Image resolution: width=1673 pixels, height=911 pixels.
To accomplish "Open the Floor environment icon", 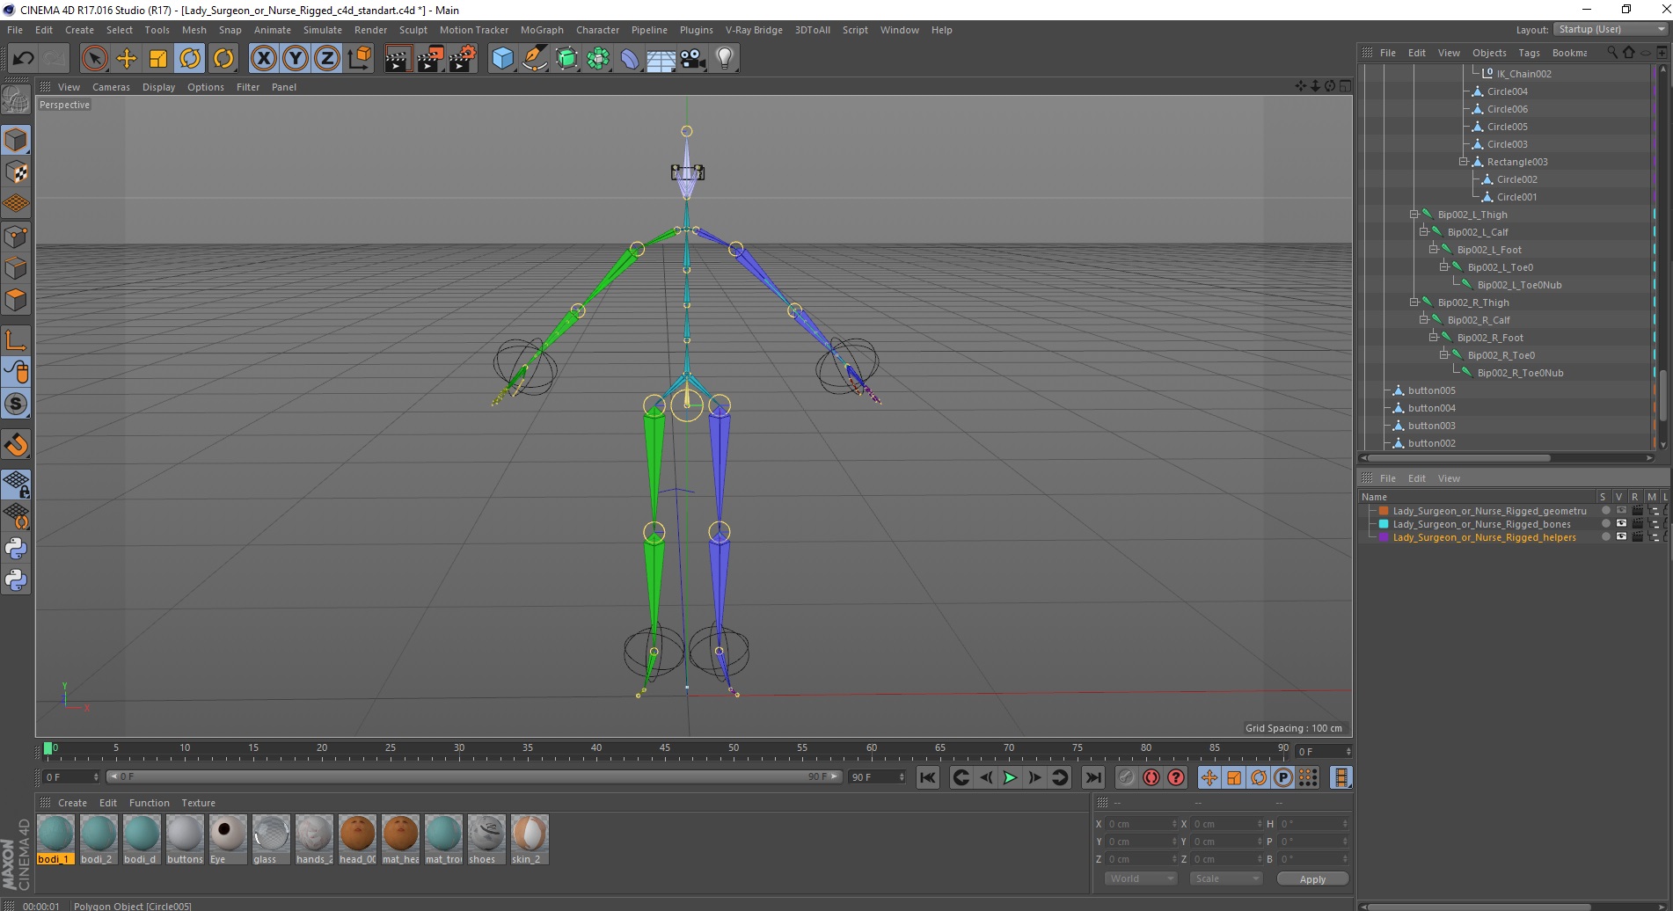I will [x=661, y=59].
